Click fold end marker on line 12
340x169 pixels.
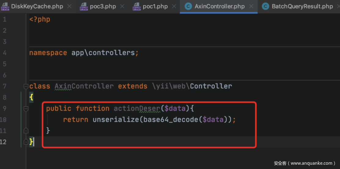[x=26, y=142]
